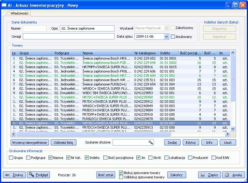The image size is (248, 183).
Task: Toggle the Anulowany checkbox
Action: [173, 36]
